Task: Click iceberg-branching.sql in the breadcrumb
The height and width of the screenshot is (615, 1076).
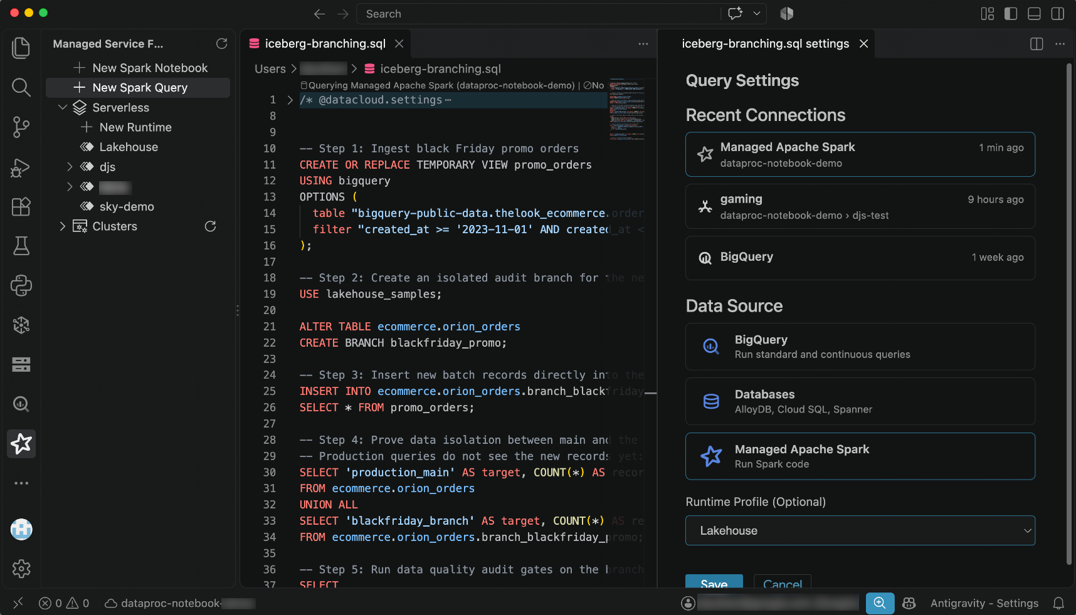Action: pyautogui.click(x=440, y=69)
